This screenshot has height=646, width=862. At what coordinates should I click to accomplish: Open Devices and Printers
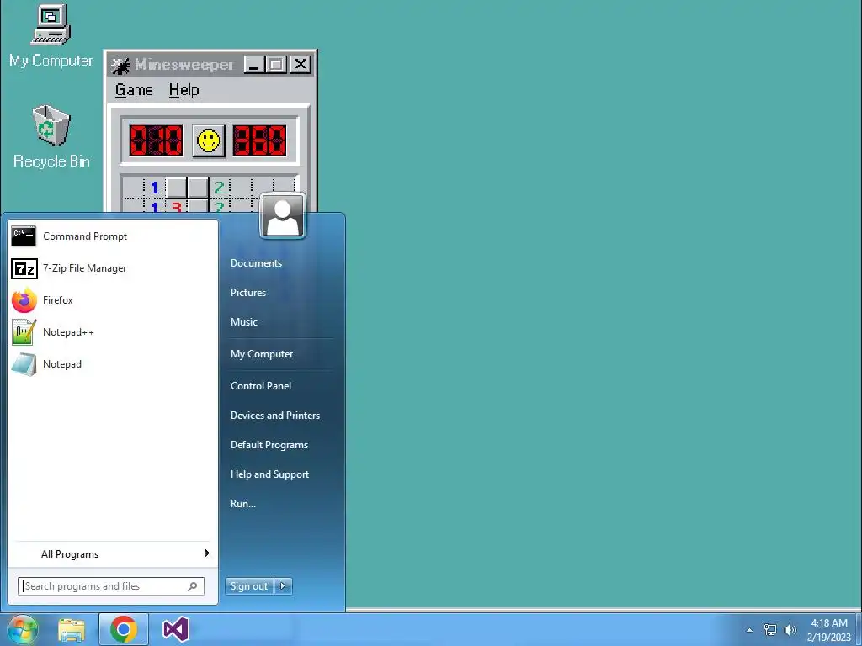tap(275, 416)
